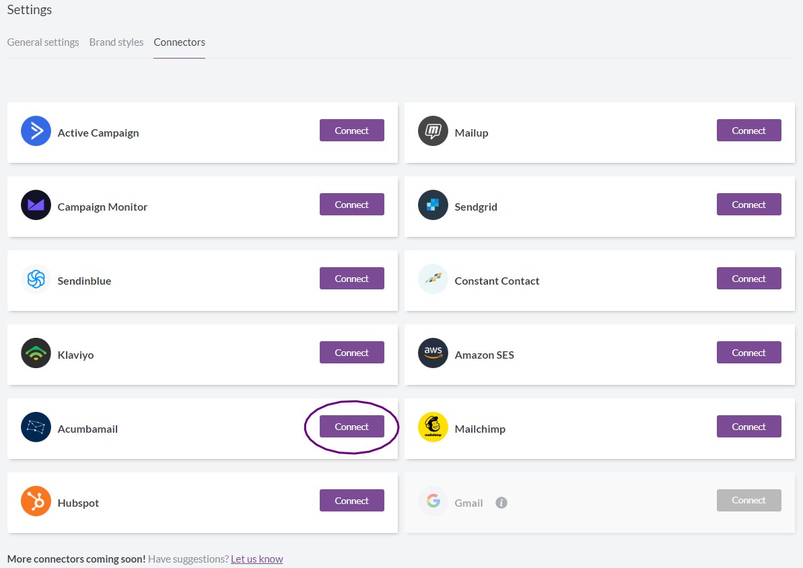This screenshot has width=803, height=568.
Task: Connect the Acumbamail connector
Action: (x=352, y=427)
